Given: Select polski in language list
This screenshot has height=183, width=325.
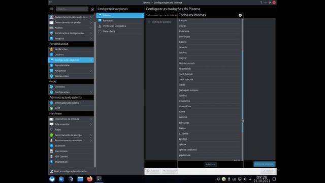Looking at the screenshot, I should [x=209, y=85].
